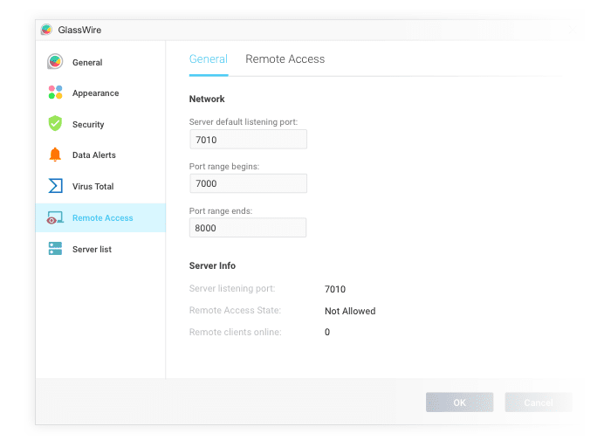
Task: Click the Cancel button
Action: [539, 402]
